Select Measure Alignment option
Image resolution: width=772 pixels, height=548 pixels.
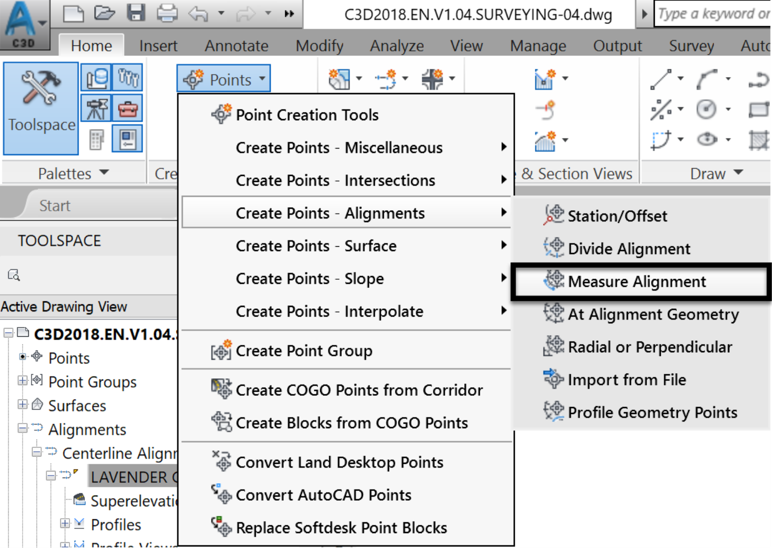point(641,281)
